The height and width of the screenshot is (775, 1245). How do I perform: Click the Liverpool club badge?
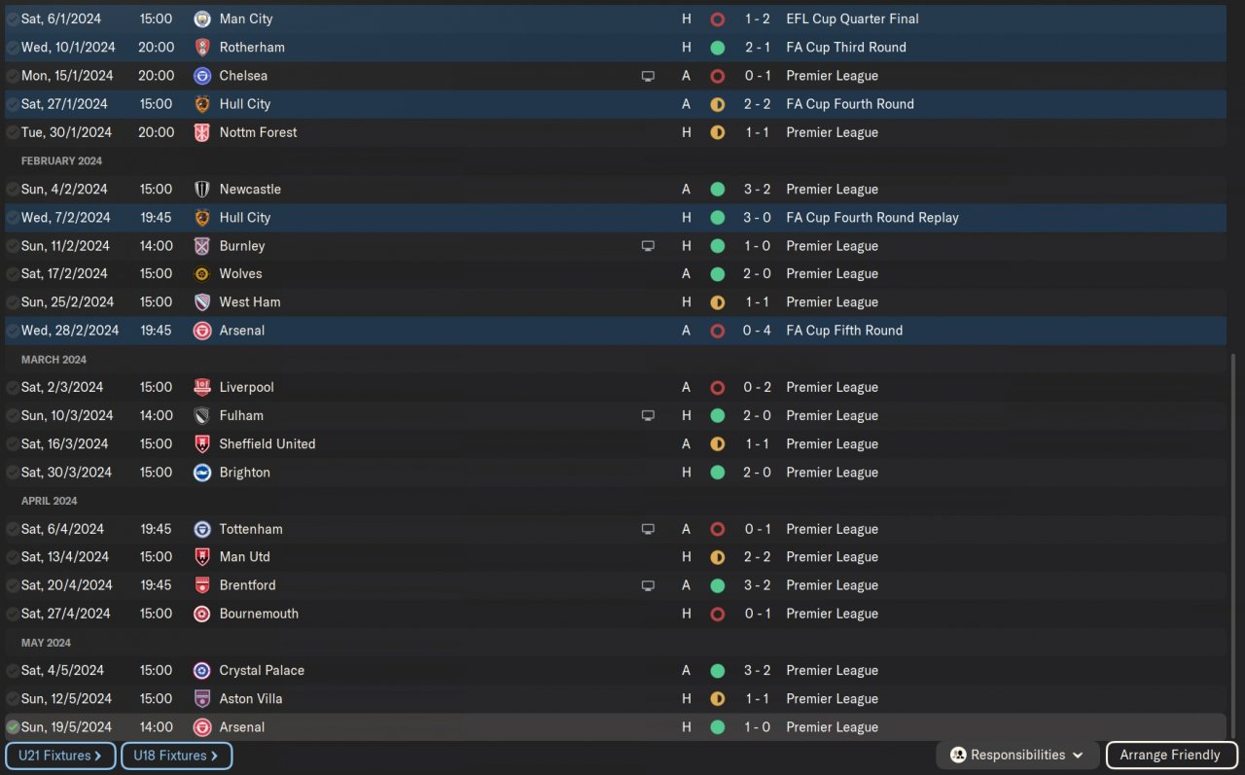(x=202, y=387)
